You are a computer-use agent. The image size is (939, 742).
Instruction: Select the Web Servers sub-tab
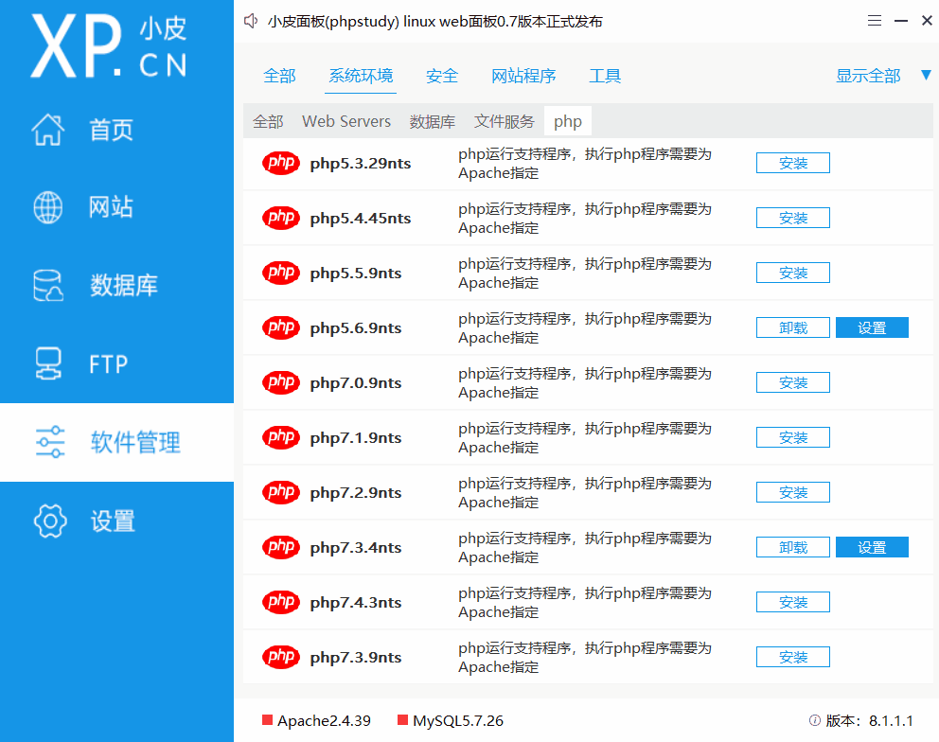coord(346,121)
